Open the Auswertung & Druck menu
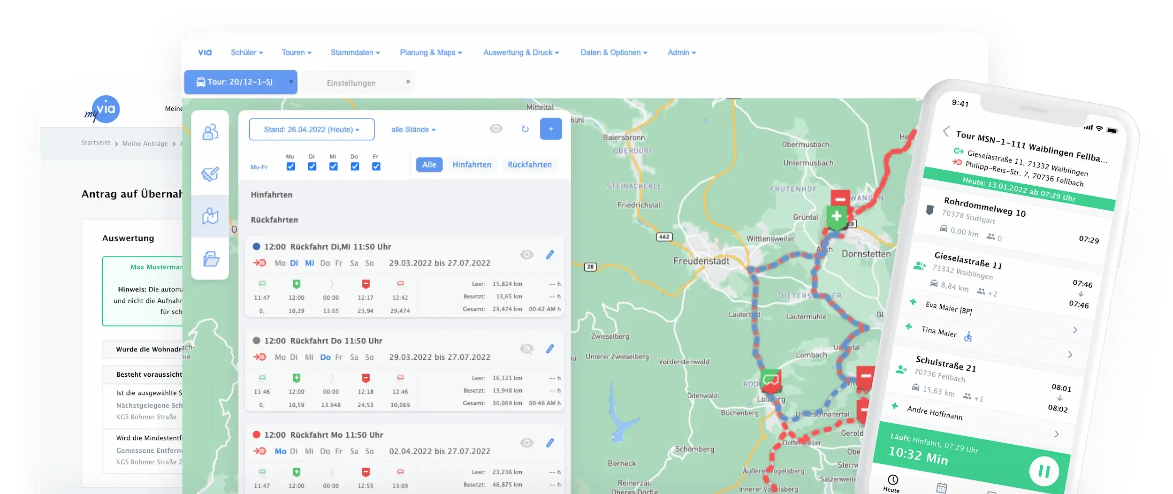 (x=521, y=53)
